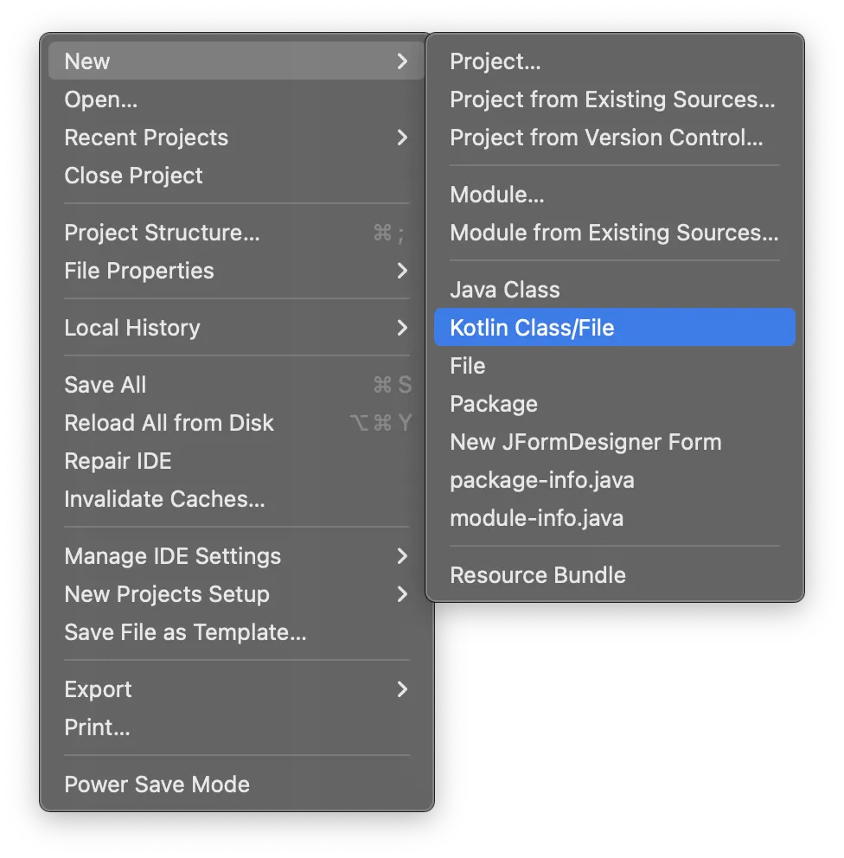The height and width of the screenshot is (858, 844).
Task: Choose Module from Existing Sources...
Action: (614, 233)
